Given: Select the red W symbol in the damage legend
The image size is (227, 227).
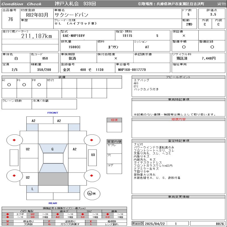Looking at the screenshot, I should pos(8,221).
